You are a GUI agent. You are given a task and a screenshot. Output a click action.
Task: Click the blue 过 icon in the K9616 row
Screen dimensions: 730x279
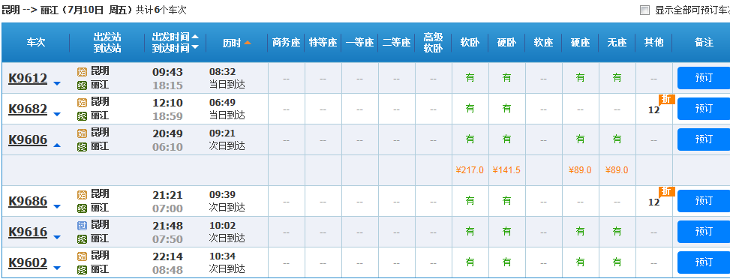82,226
